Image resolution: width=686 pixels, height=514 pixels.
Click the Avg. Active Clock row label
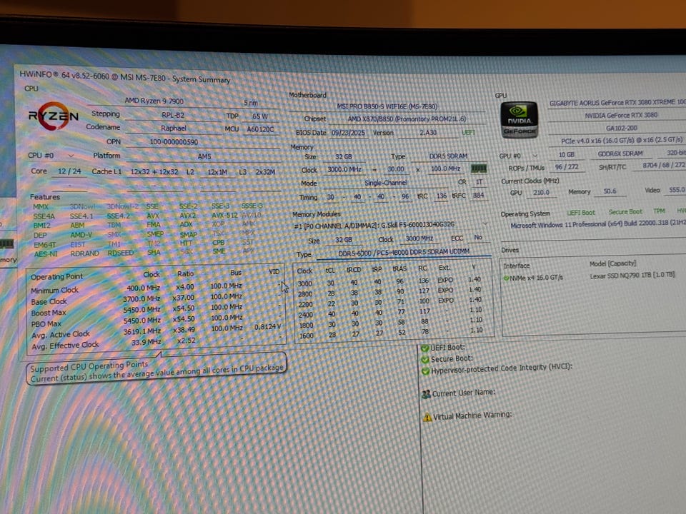tap(60, 335)
